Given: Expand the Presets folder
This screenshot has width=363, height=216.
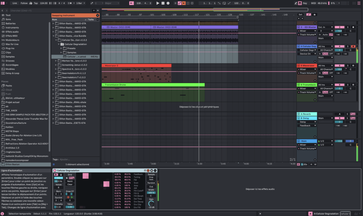Looking at the screenshot, I should coord(61,48).
